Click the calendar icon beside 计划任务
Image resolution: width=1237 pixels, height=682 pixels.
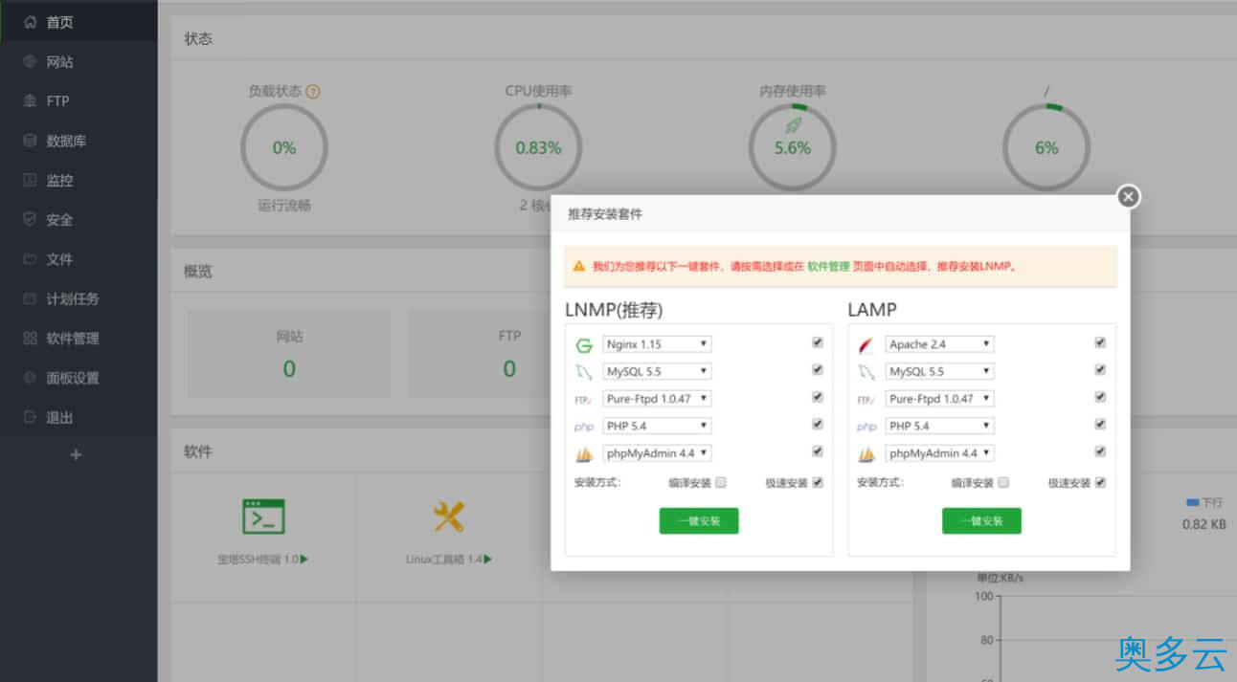coord(30,298)
